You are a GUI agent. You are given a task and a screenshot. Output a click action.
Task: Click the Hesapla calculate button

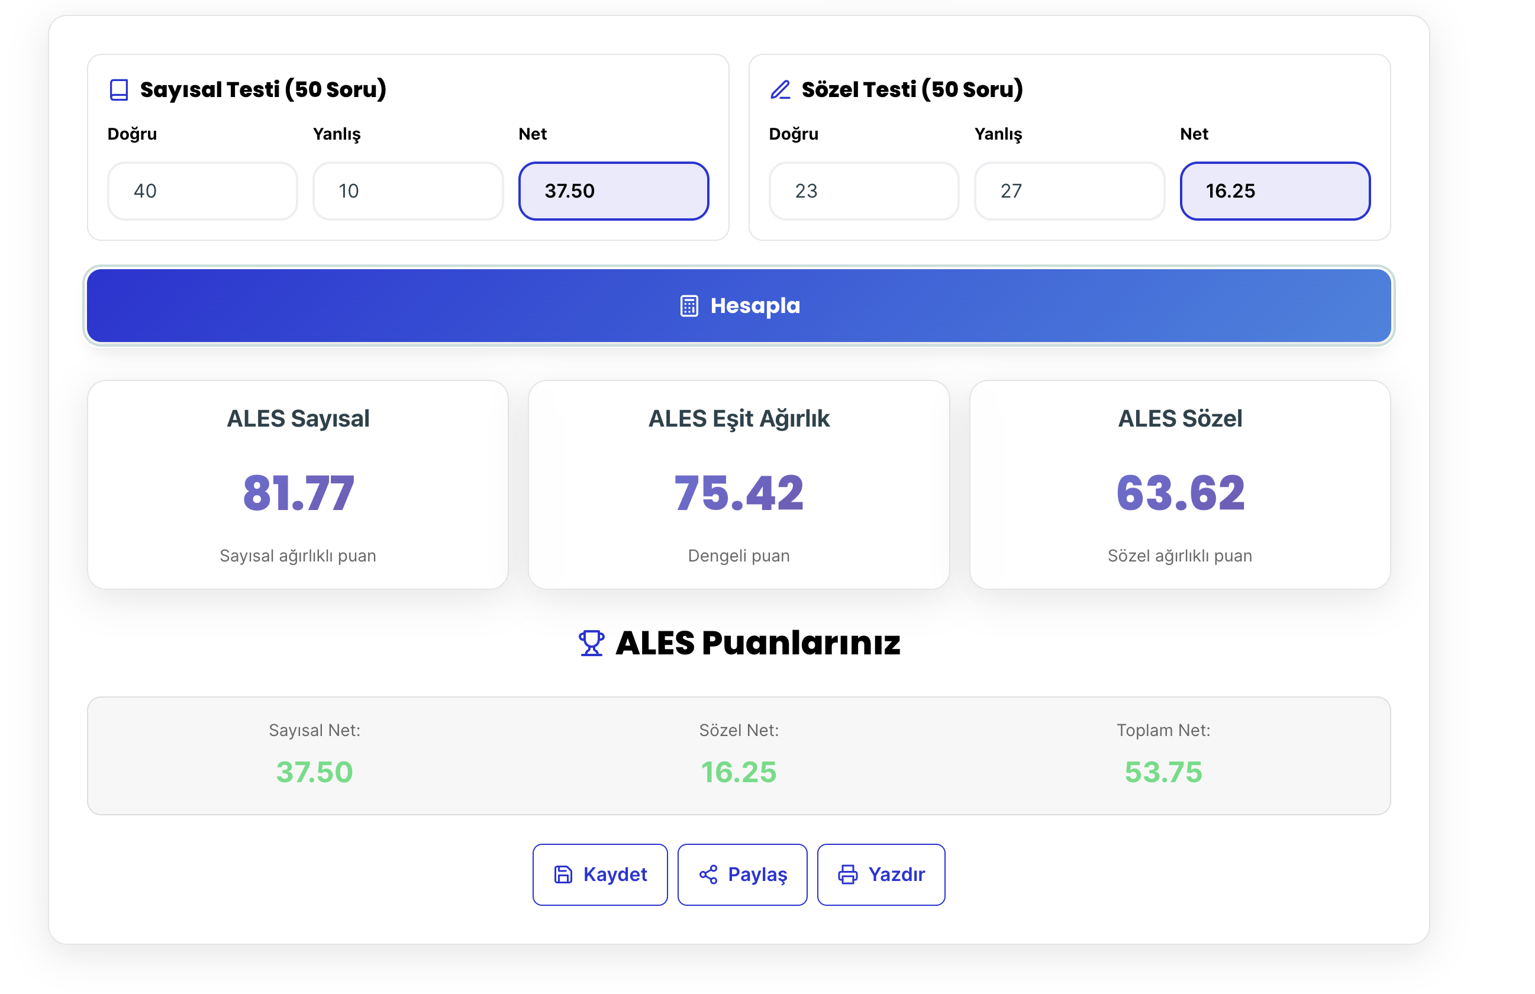739,306
